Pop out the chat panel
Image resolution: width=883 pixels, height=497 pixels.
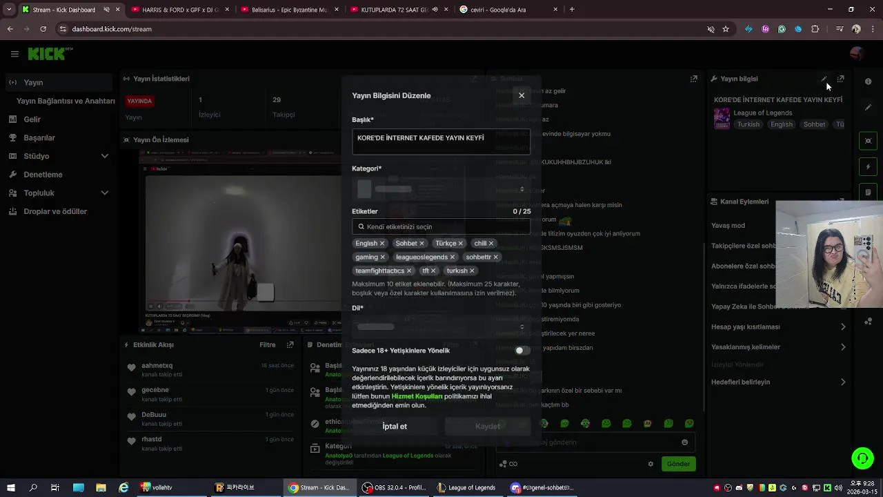[694, 79]
